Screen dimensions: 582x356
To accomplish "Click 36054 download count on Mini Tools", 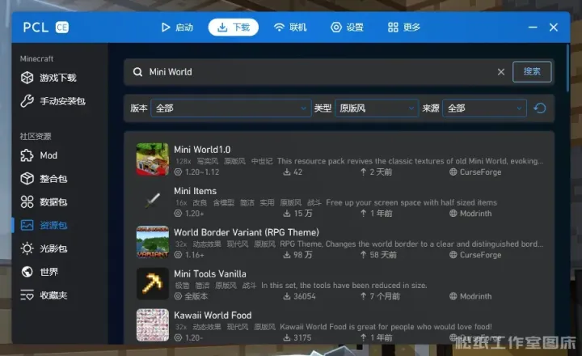I will (x=299, y=296).
